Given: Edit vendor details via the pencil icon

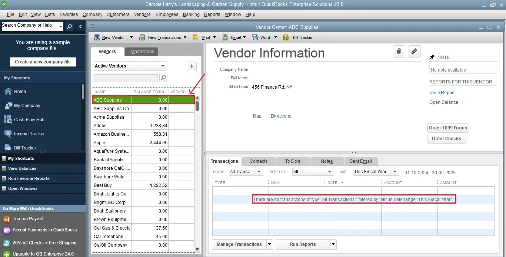Looking at the screenshot, I should coord(415,51).
